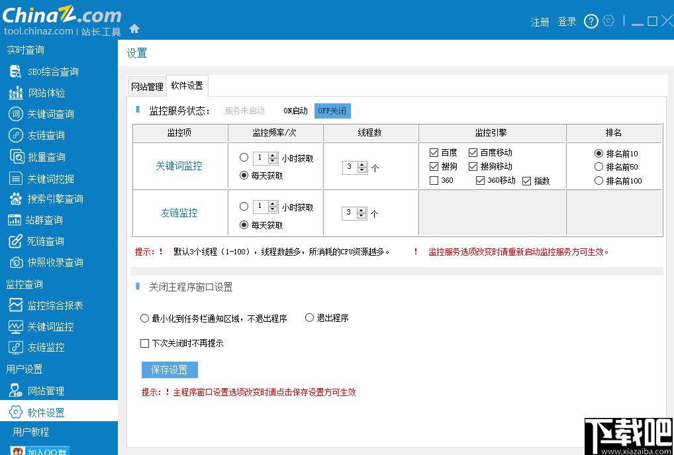Select the 关键词挖掘 sidebar tool
This screenshot has width=674, height=455.
coord(49,177)
